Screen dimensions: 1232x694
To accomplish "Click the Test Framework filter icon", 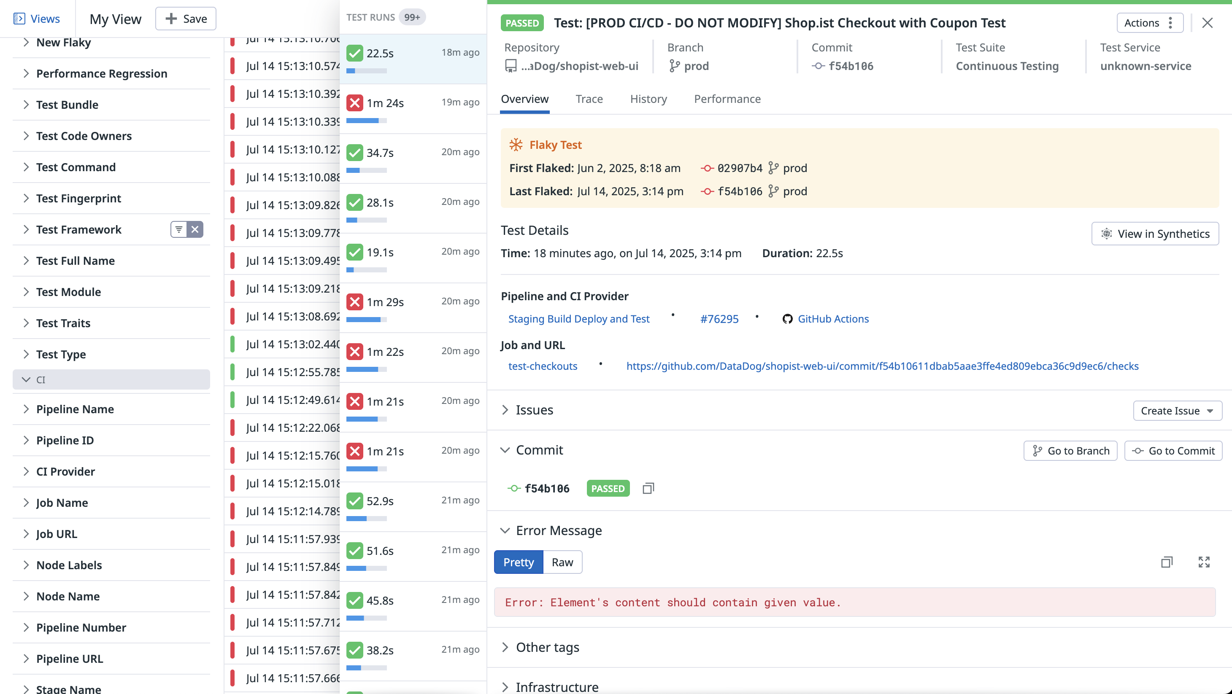I will point(178,229).
